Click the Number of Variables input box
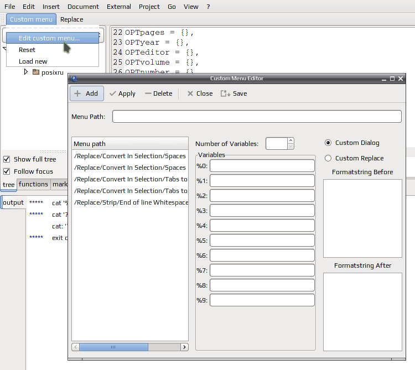415x370 pixels. coord(277,144)
